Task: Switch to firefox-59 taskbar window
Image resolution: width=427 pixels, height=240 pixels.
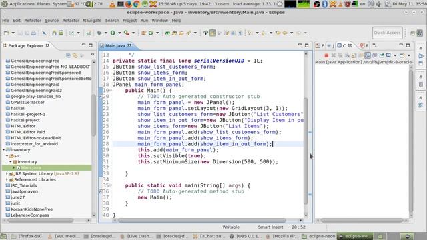Action: (x=27, y=236)
